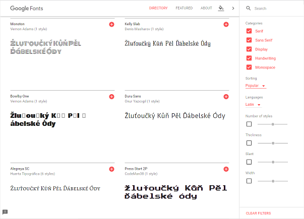Open the Sorting Popular dropdown
Screen dimensions: 304x219
click(x=256, y=86)
